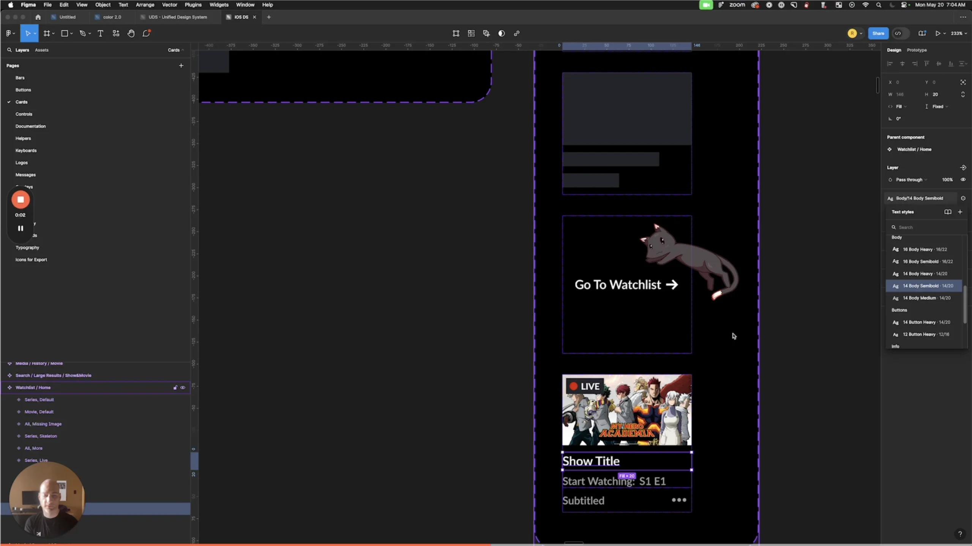The image size is (972, 546).
Task: Go to main component icon
Action: [x=963, y=168]
